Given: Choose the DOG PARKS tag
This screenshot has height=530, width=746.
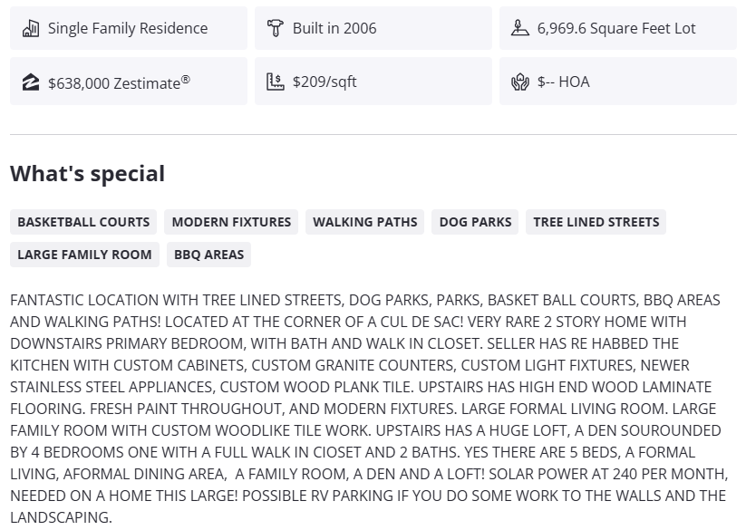Looking at the screenshot, I should click(x=475, y=222).
